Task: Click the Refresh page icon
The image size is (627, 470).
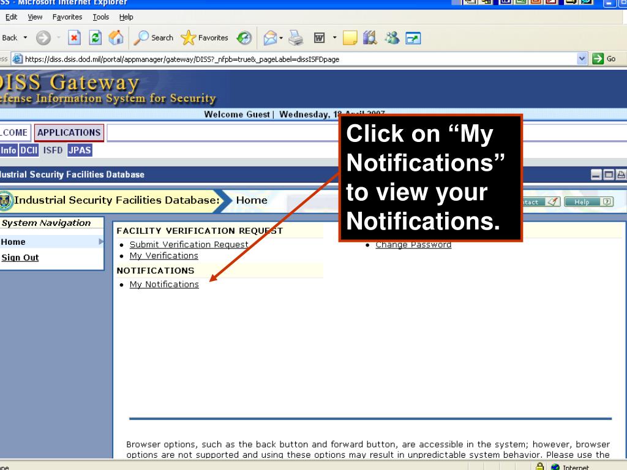Action: 95,38
